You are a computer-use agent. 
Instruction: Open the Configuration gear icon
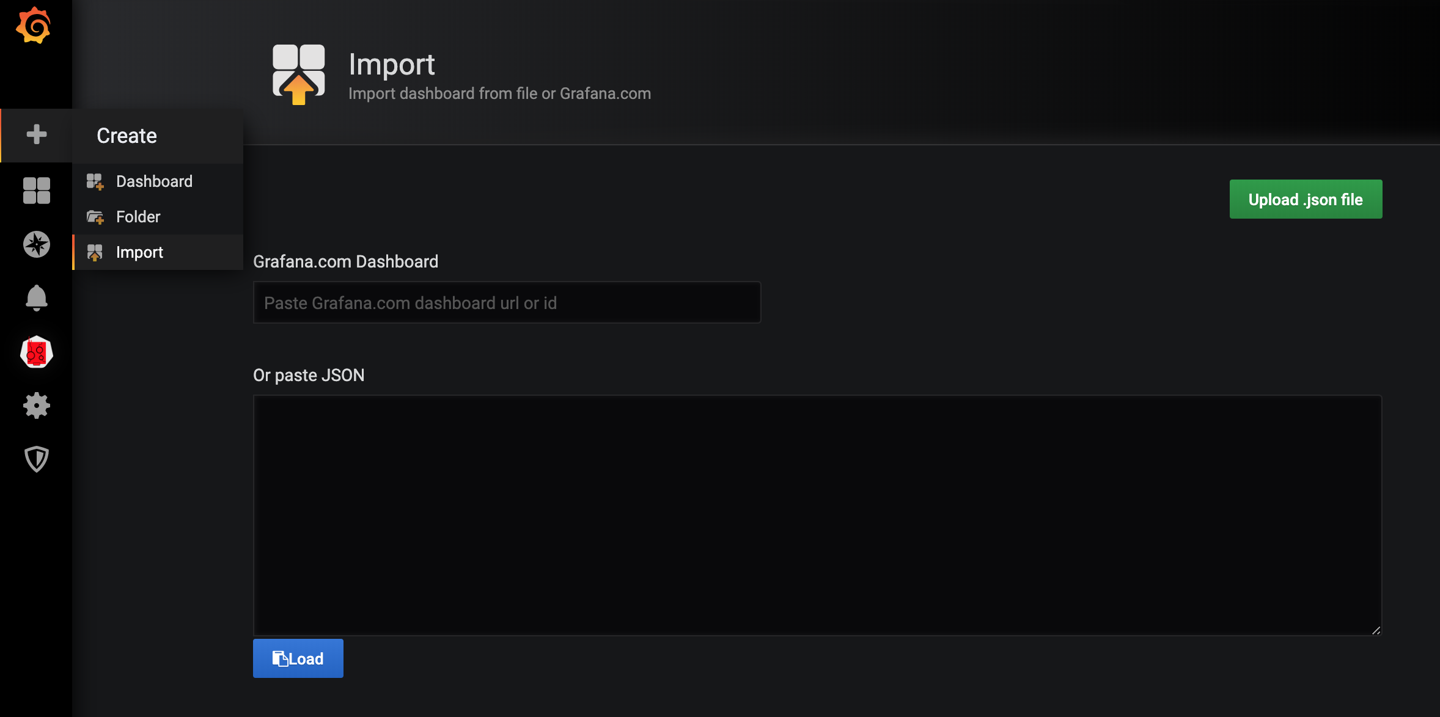(37, 406)
